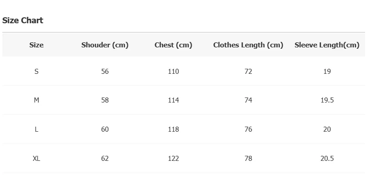
Task: Click chest value 122 for XL
Action: tap(173, 159)
